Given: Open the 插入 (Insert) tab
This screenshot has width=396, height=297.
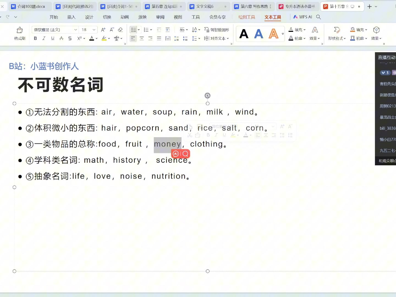Looking at the screenshot, I should pos(71,17).
